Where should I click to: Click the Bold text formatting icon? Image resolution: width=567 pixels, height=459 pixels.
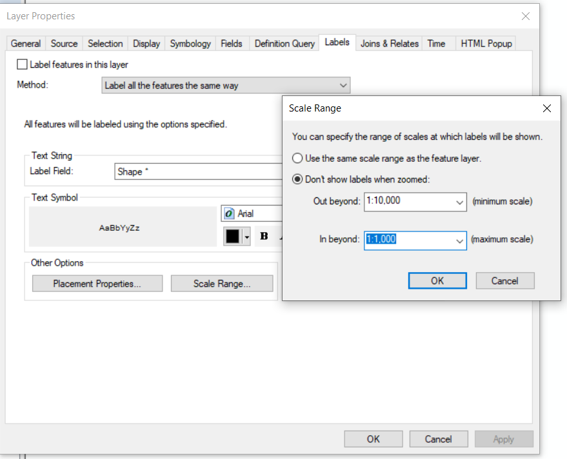pos(264,236)
